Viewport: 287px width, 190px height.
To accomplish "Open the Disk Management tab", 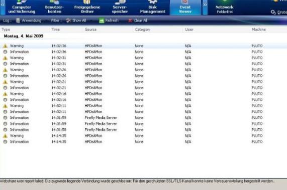I will coord(152,8).
